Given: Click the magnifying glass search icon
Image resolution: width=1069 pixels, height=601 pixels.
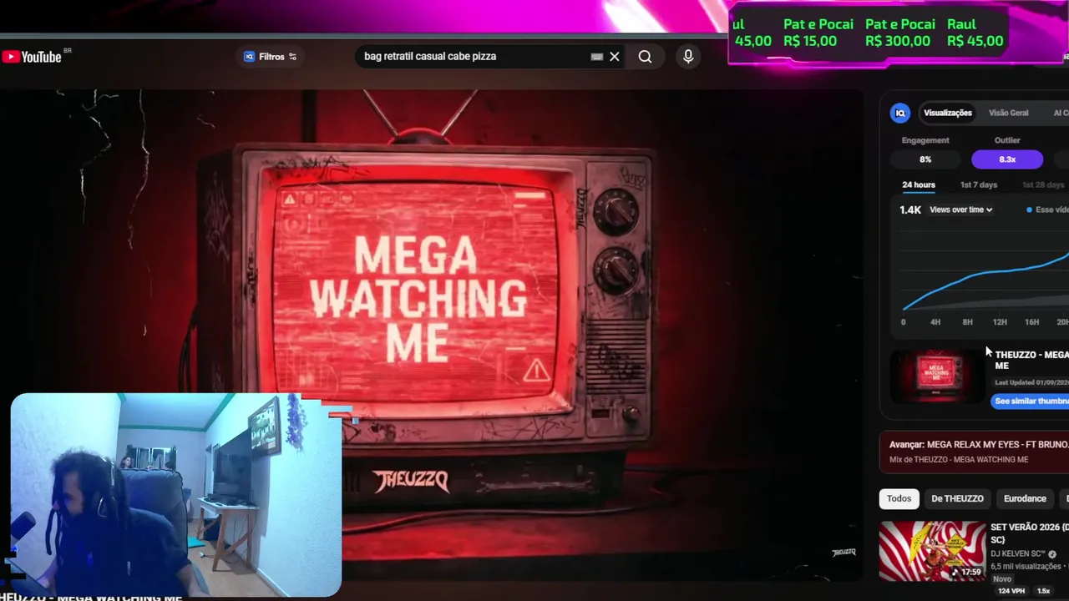Looking at the screenshot, I should [x=645, y=57].
